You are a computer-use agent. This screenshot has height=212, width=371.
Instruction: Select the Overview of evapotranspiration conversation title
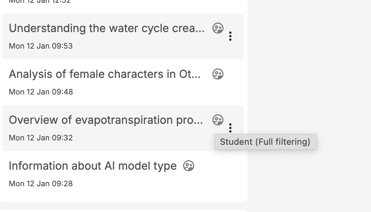tap(106, 120)
